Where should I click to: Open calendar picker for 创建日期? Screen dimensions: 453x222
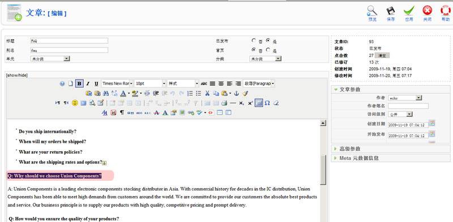432,123
